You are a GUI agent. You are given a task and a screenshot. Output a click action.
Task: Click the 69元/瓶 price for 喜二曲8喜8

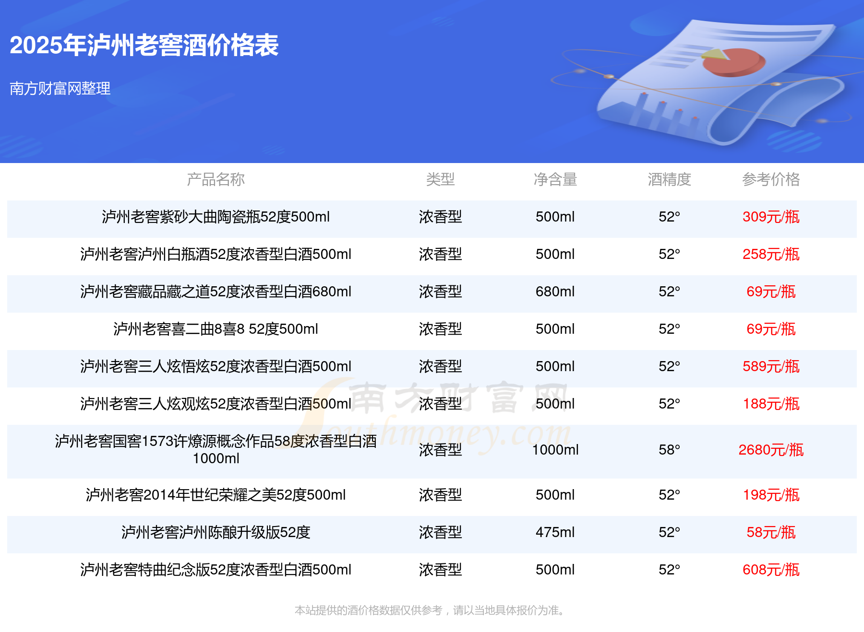click(x=771, y=329)
